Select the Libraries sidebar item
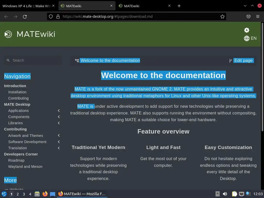 point(15,123)
